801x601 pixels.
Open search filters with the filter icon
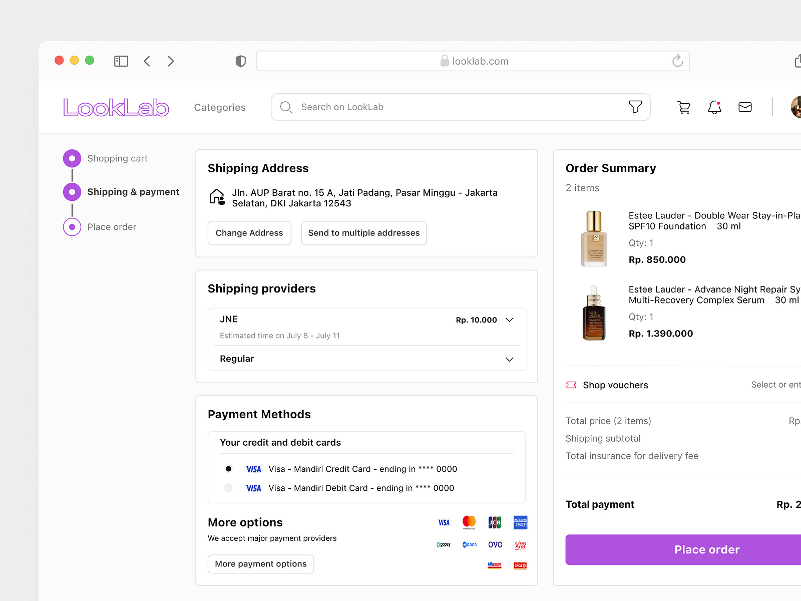pyautogui.click(x=636, y=107)
